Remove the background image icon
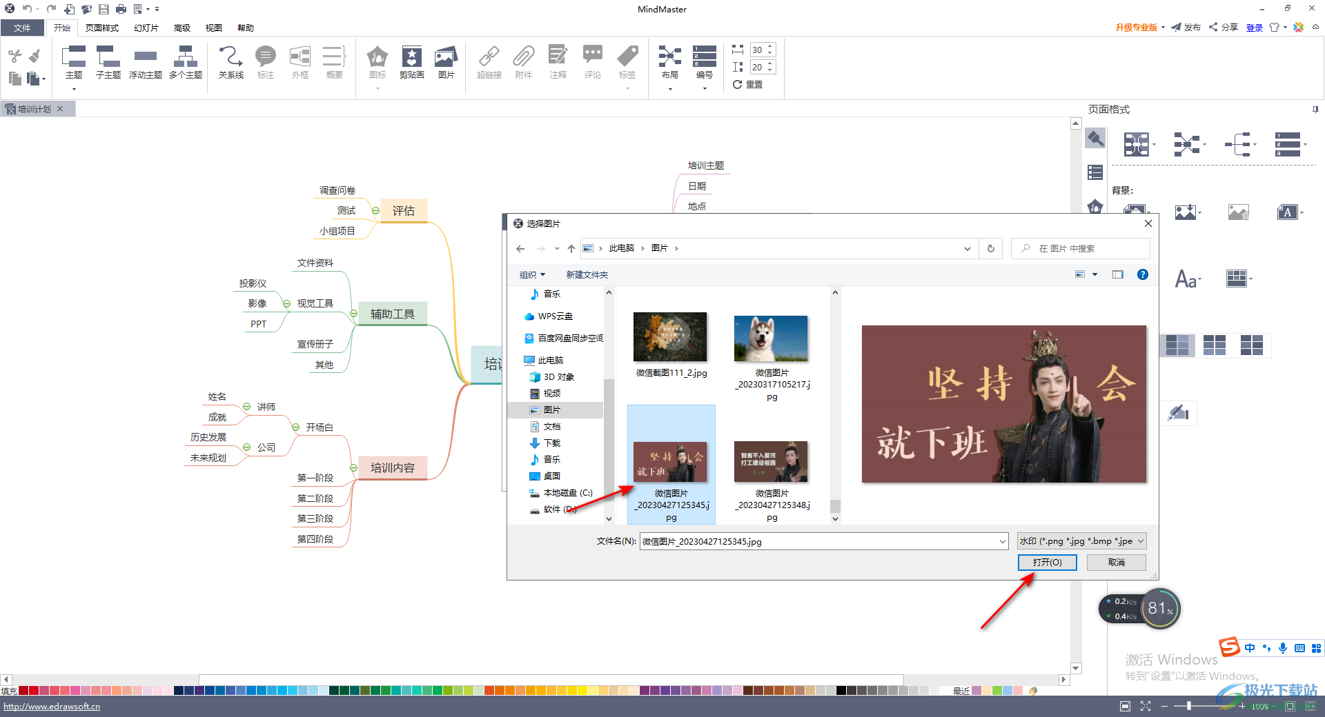 [x=1239, y=212]
